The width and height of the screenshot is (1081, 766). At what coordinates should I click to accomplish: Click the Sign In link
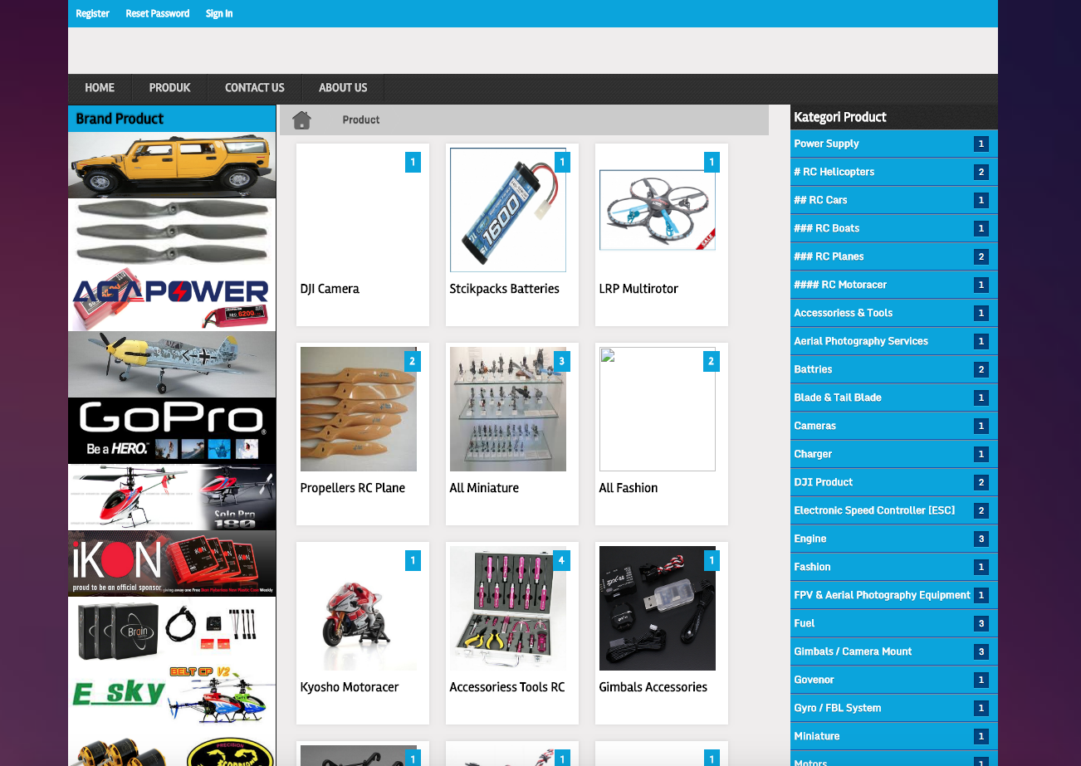click(218, 13)
